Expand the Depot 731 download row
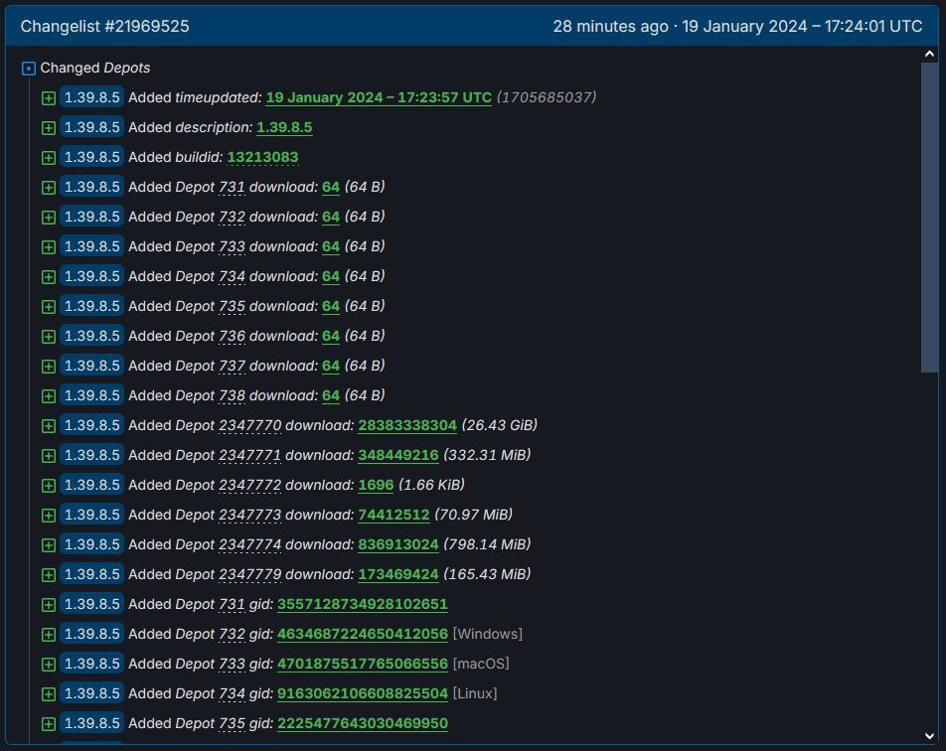 pyautogui.click(x=49, y=187)
